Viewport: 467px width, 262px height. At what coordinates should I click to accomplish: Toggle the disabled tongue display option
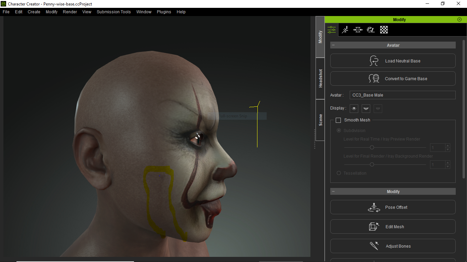[x=378, y=108]
